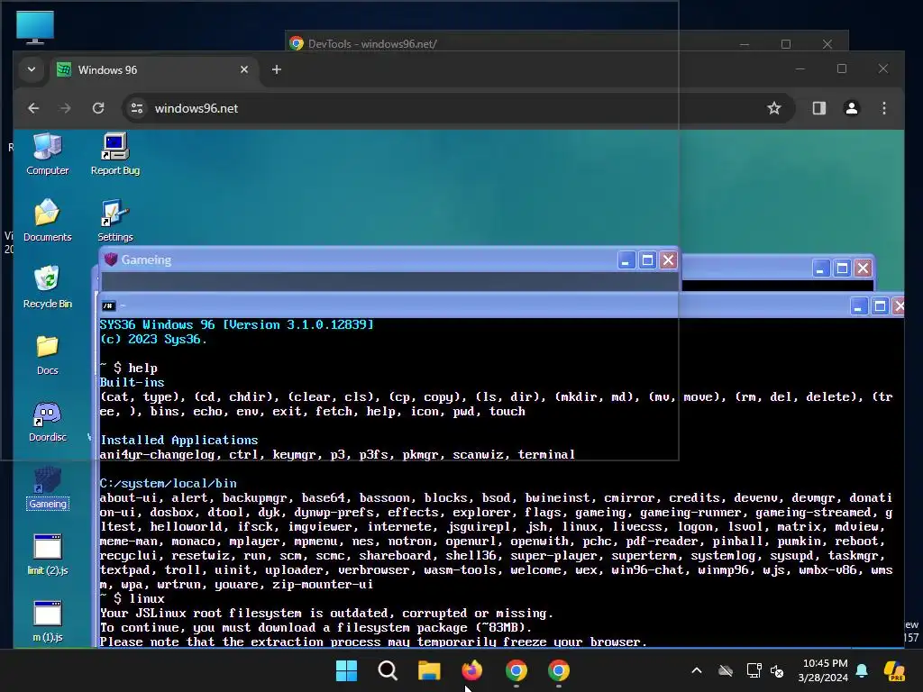
Task: Select the limit (2).js file icon
Action: coord(47,554)
